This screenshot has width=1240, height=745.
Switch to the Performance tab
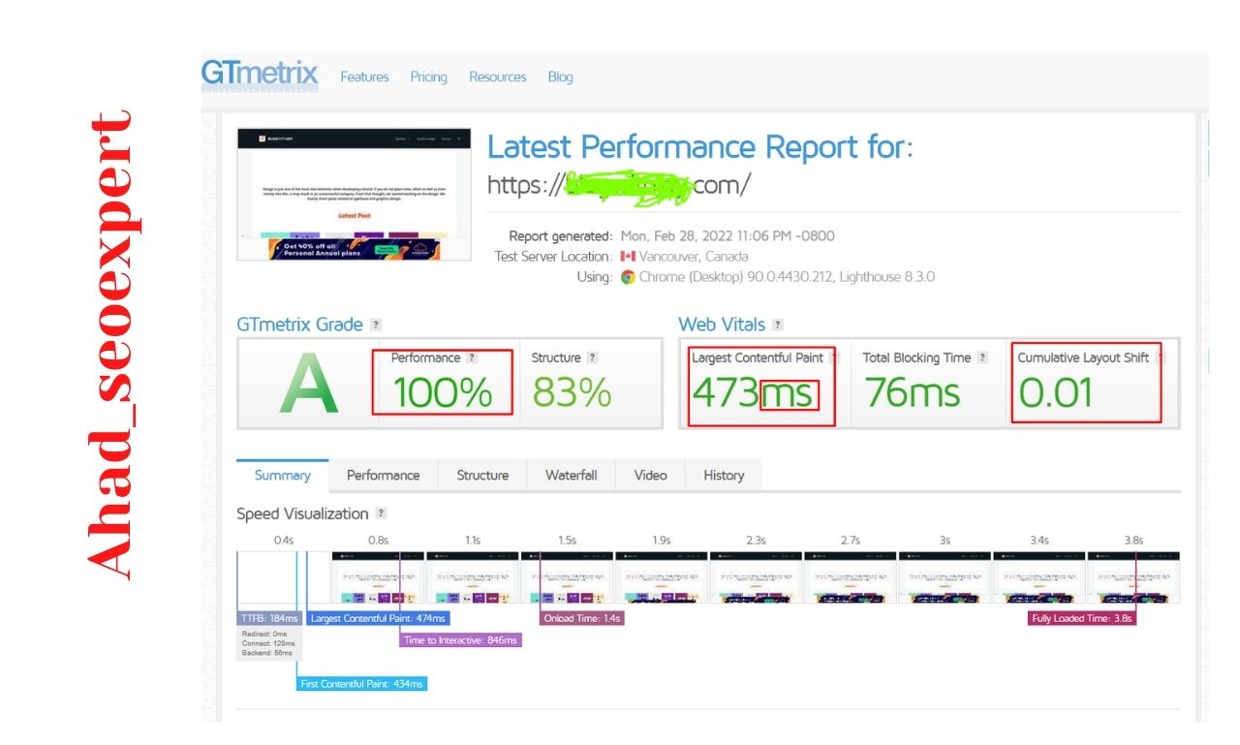(x=384, y=475)
